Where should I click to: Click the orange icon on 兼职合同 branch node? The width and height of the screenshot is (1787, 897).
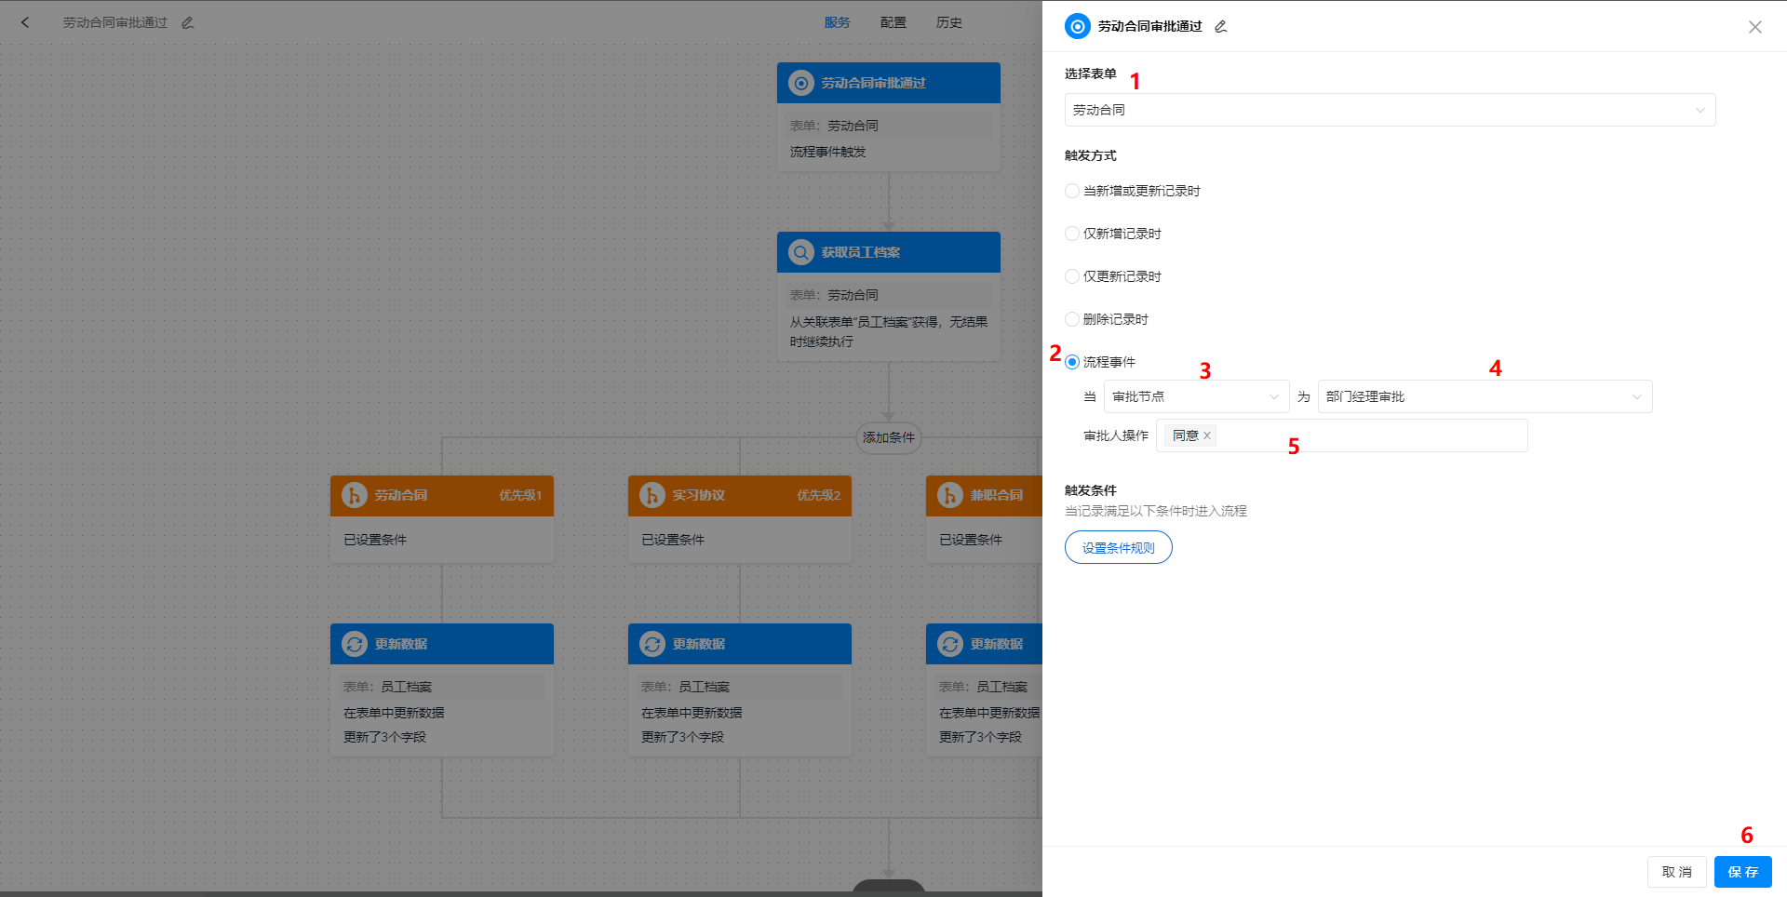(950, 495)
